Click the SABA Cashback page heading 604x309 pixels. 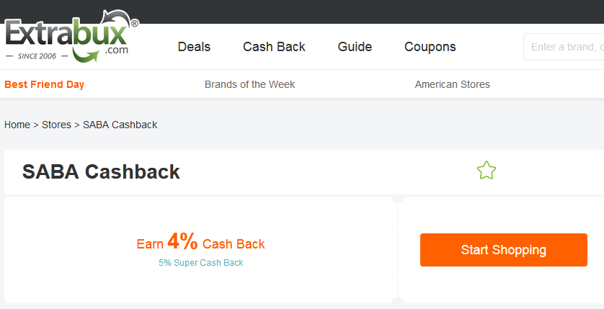[x=101, y=171]
